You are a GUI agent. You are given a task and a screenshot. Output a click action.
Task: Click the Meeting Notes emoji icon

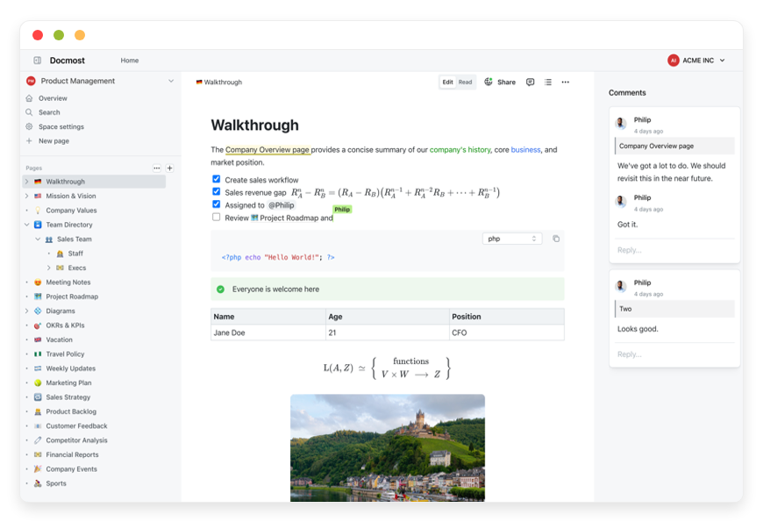coord(38,282)
